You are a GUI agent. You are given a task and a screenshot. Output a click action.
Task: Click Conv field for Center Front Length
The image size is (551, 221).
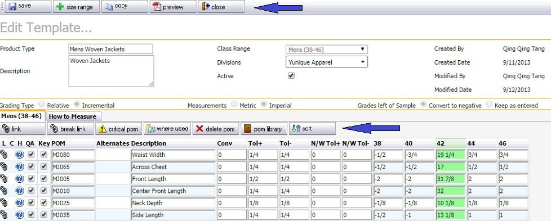[x=232, y=191]
